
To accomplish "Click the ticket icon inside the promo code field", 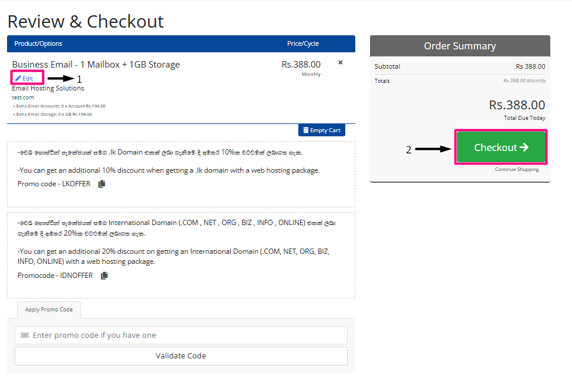I will click(25, 335).
